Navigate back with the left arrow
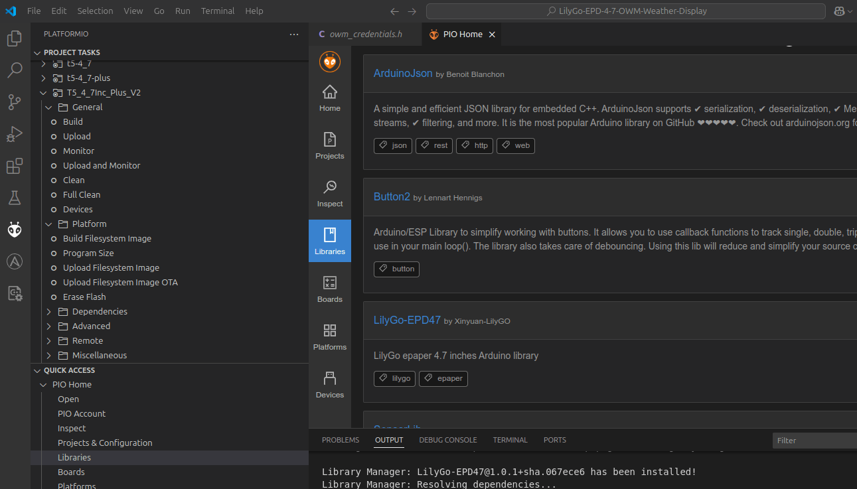Viewport: 857px width, 489px height. click(x=394, y=11)
